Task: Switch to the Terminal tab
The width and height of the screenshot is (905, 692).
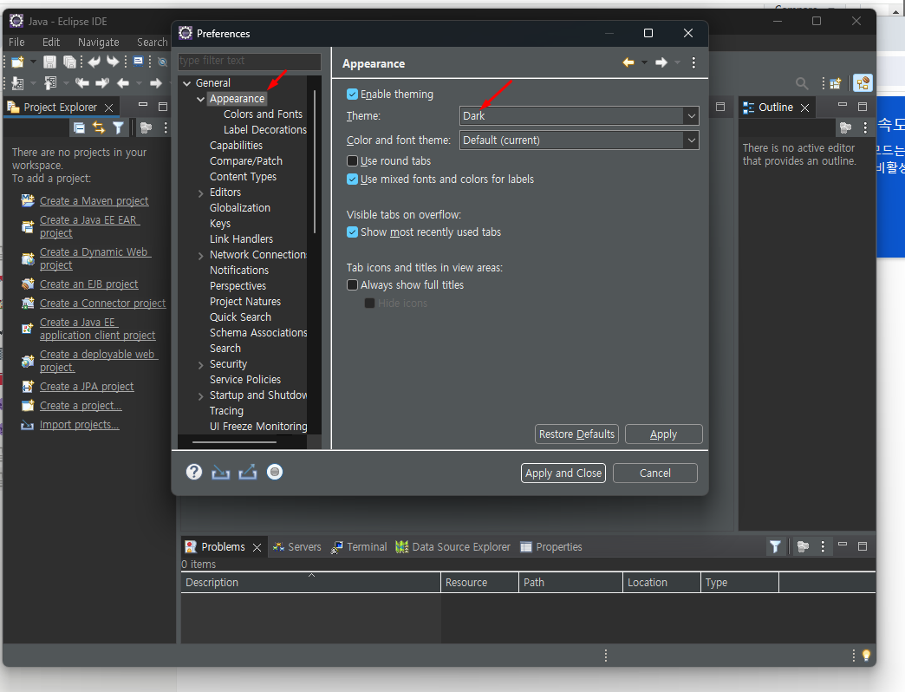Action: pyautogui.click(x=359, y=546)
